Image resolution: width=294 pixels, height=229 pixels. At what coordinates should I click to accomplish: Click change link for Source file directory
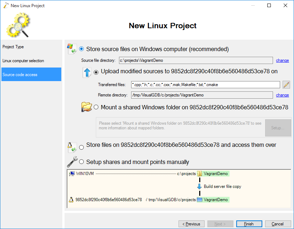282,60
